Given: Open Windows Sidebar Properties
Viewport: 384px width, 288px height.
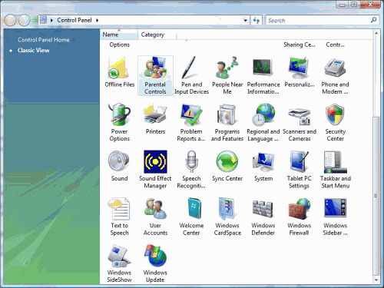Looking at the screenshot, I should pos(335,217).
